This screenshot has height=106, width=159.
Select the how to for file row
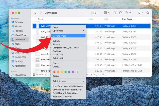pyautogui.click(x=91, y=71)
